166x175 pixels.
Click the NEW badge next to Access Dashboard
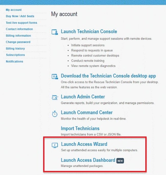pyautogui.click(x=120, y=161)
